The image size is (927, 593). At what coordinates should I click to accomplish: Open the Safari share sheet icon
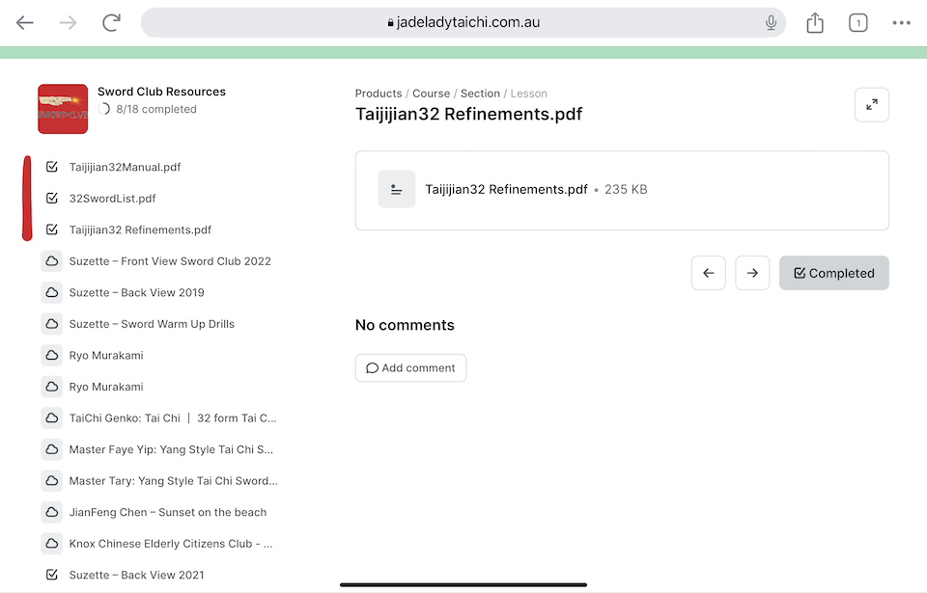(815, 23)
